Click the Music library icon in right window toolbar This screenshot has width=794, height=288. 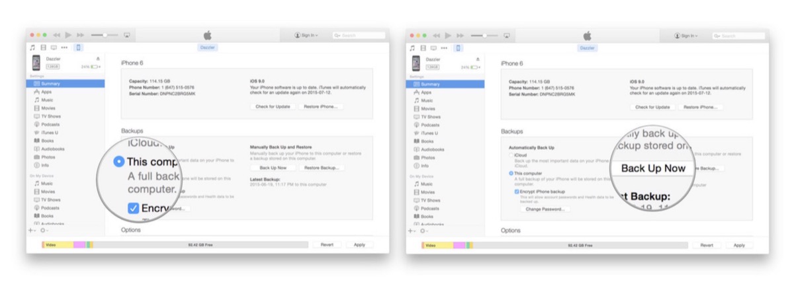[412, 48]
